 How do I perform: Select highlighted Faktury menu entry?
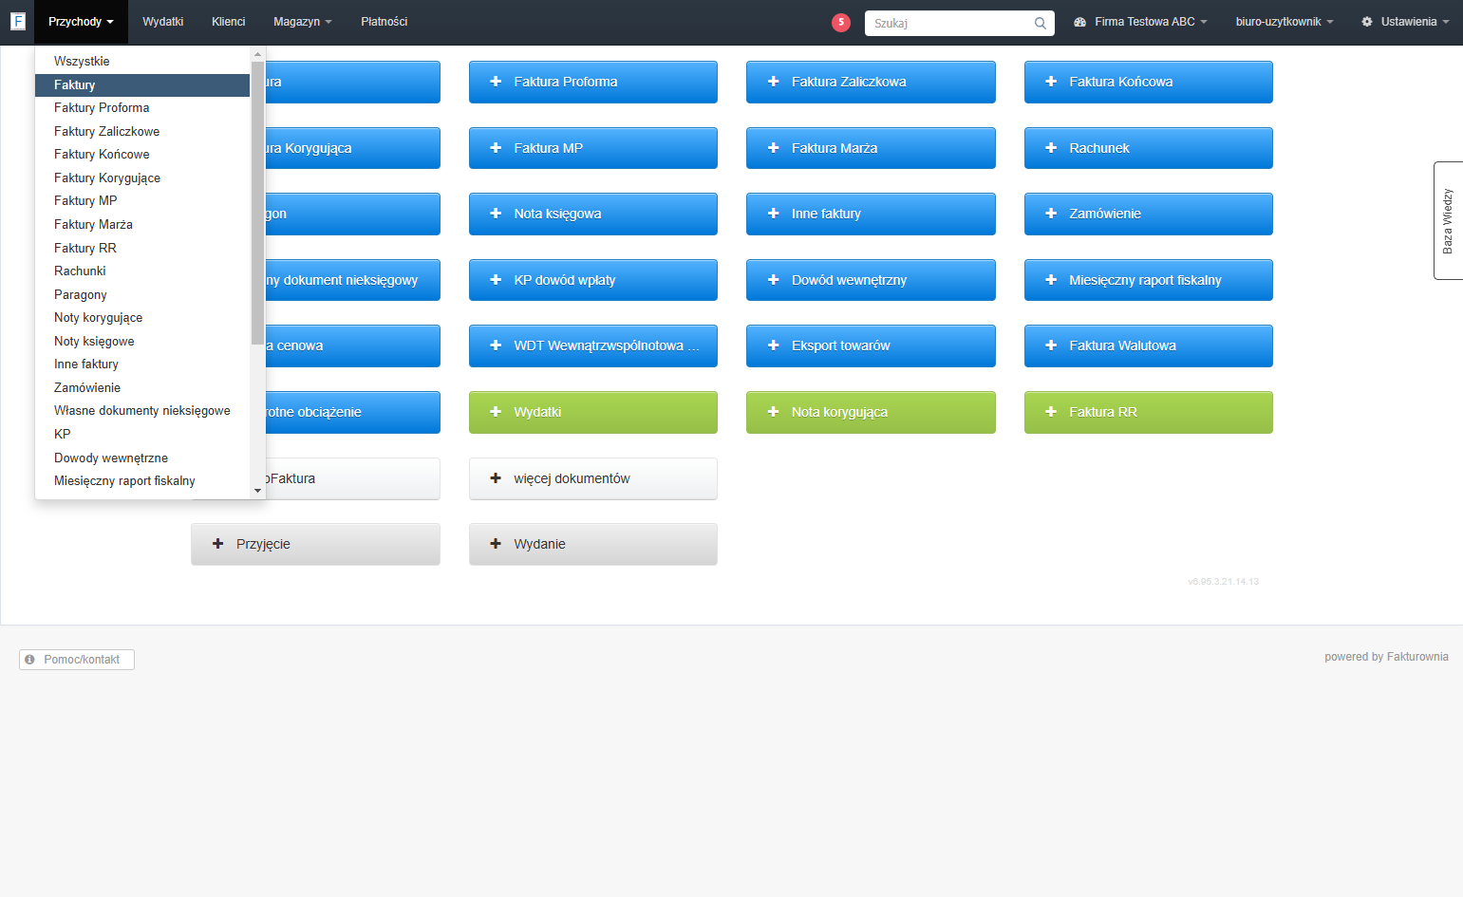tap(142, 84)
